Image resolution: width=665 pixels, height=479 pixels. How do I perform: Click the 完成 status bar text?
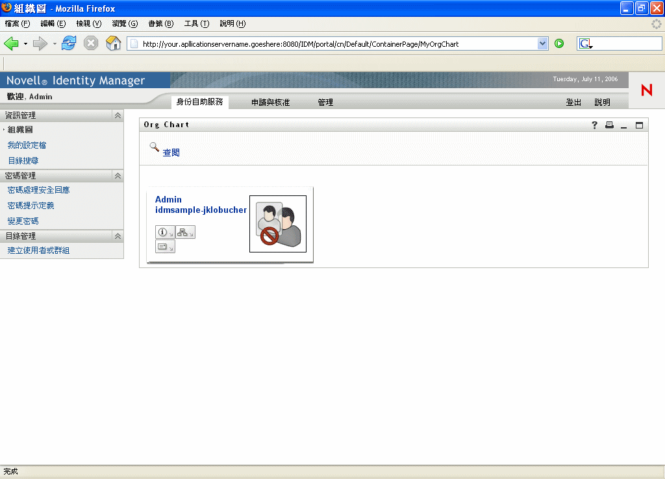coord(10,471)
